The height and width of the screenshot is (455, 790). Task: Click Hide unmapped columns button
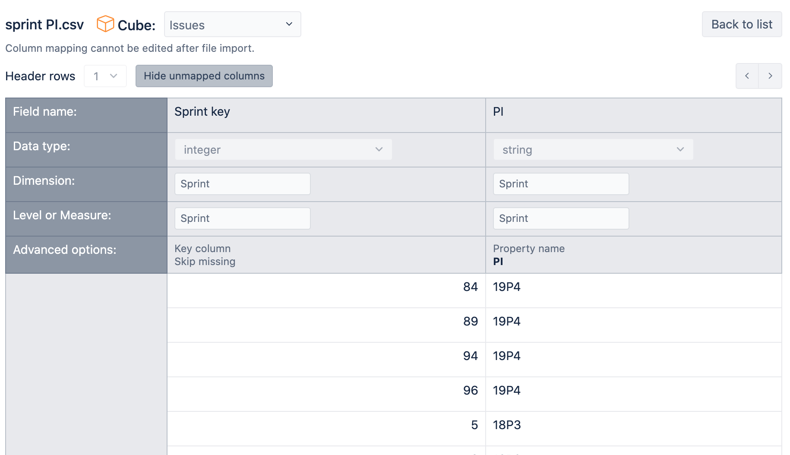[x=204, y=76]
